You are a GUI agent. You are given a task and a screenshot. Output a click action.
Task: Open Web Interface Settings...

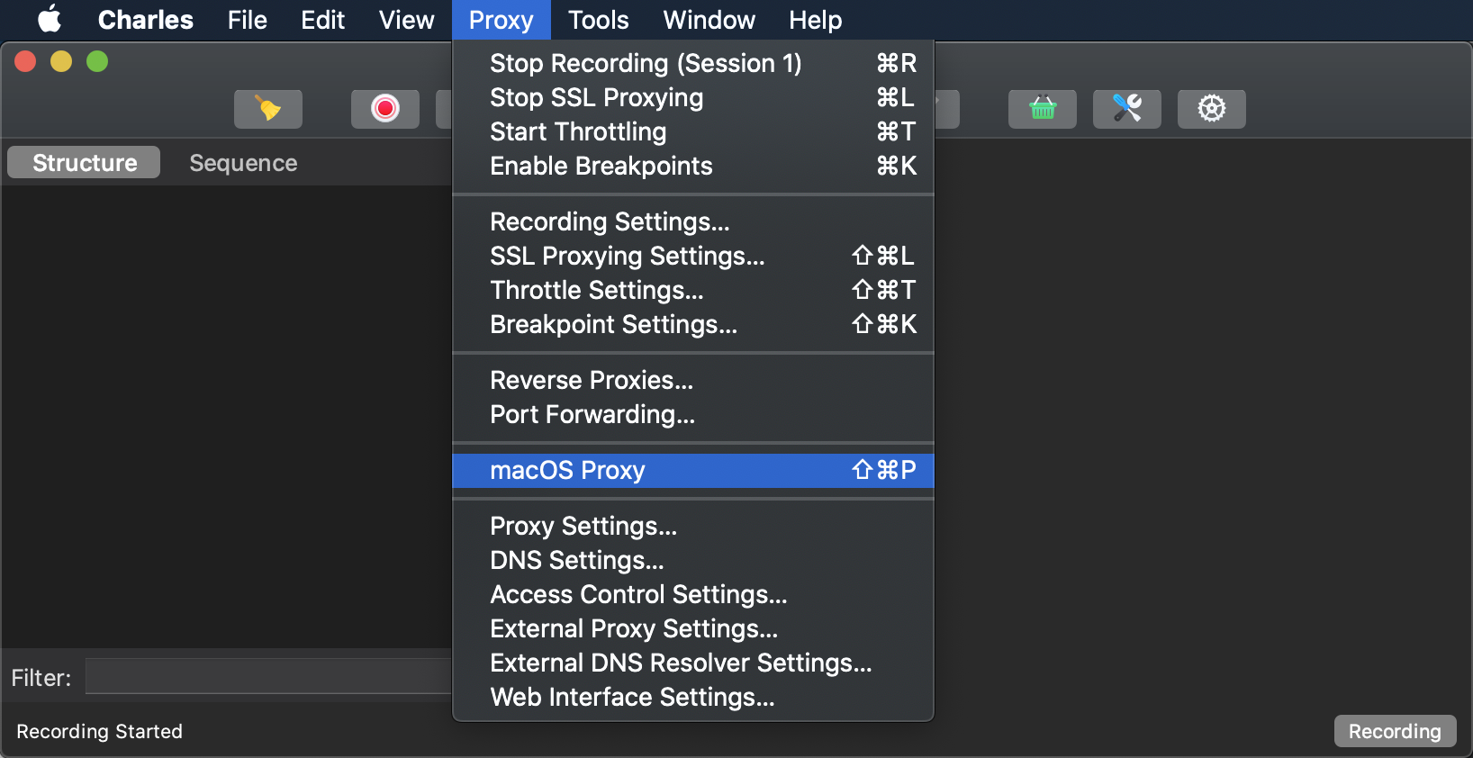coord(693,697)
